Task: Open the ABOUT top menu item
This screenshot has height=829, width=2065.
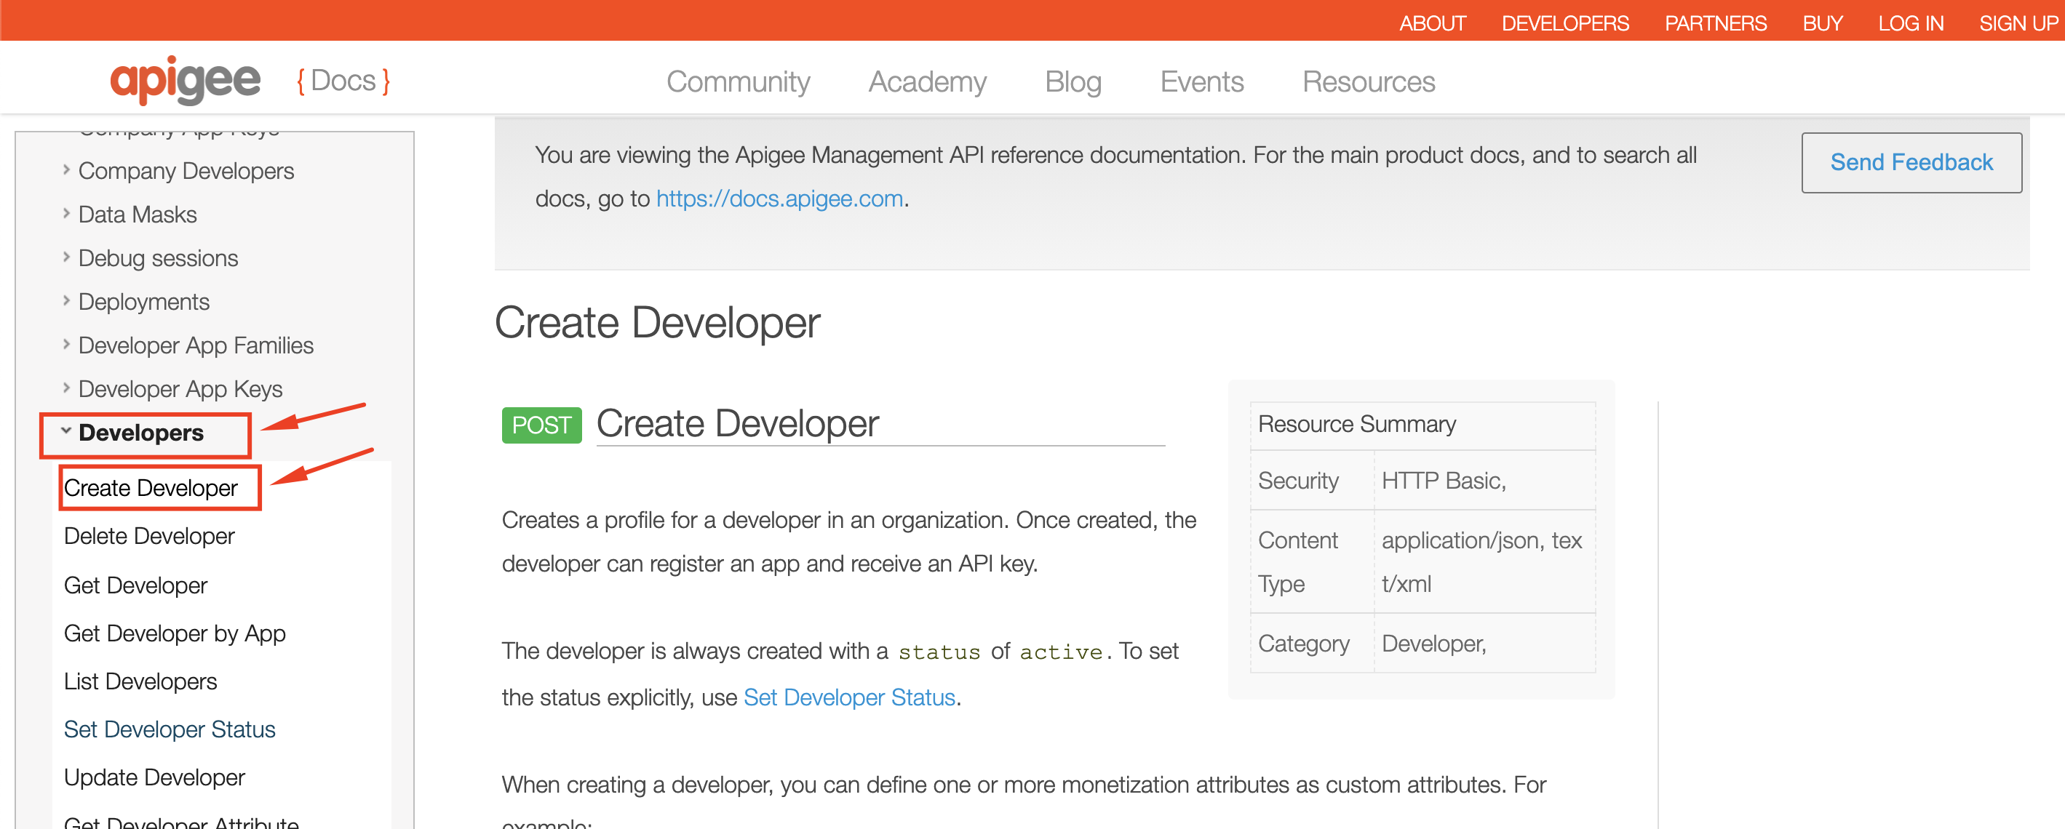Action: 1432,23
